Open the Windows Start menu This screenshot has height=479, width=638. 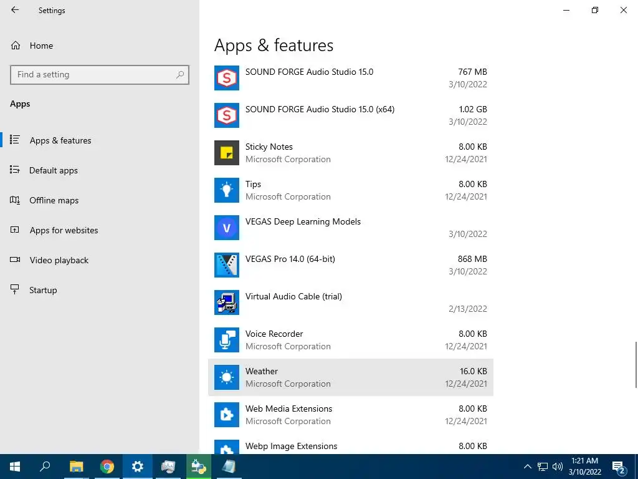(15, 467)
